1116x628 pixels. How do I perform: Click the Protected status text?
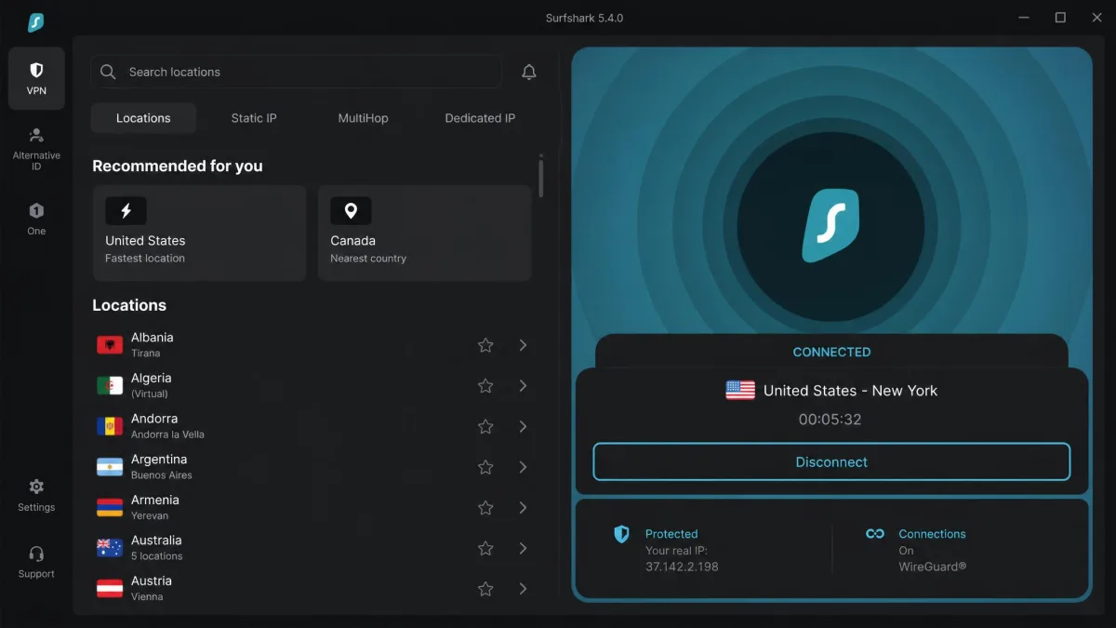(x=671, y=534)
